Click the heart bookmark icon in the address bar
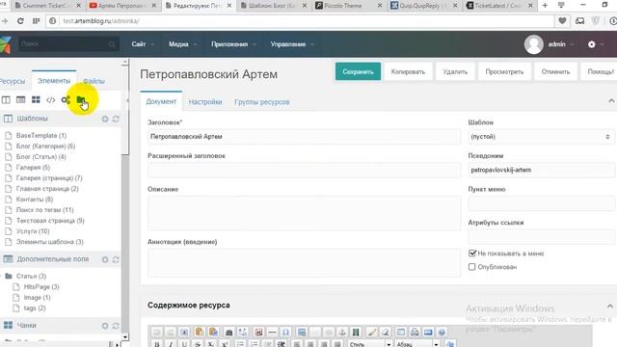 point(562,21)
